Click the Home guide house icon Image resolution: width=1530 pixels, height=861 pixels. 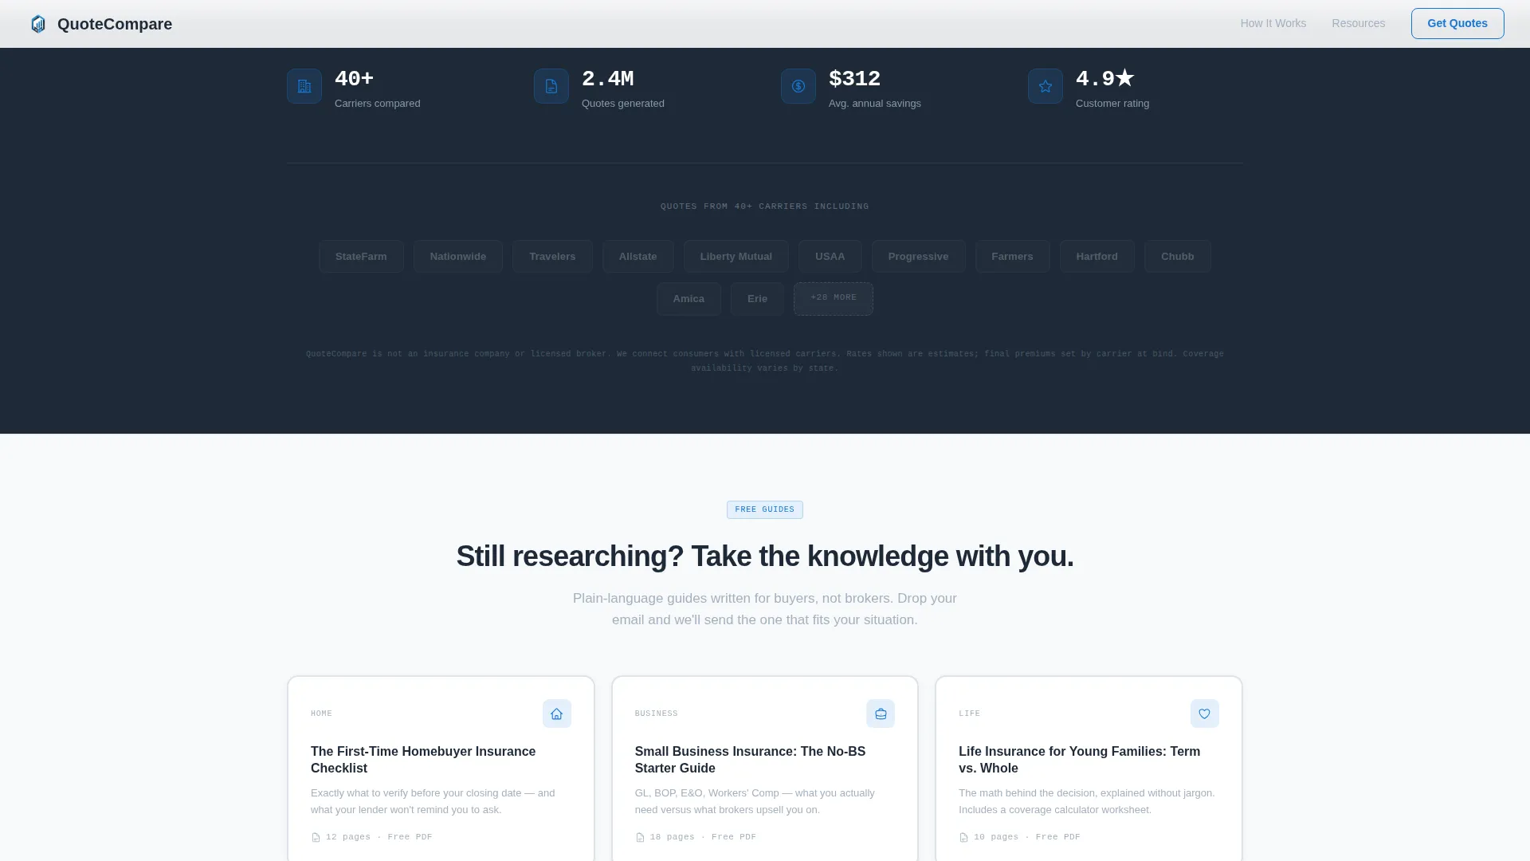[557, 714]
